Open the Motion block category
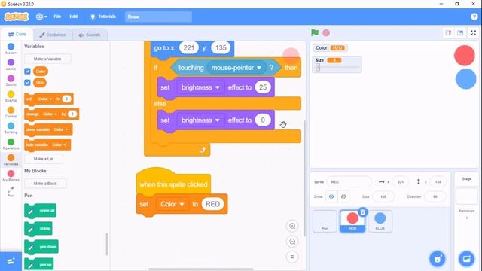Image resolution: width=482 pixels, height=271 pixels. 11,48
